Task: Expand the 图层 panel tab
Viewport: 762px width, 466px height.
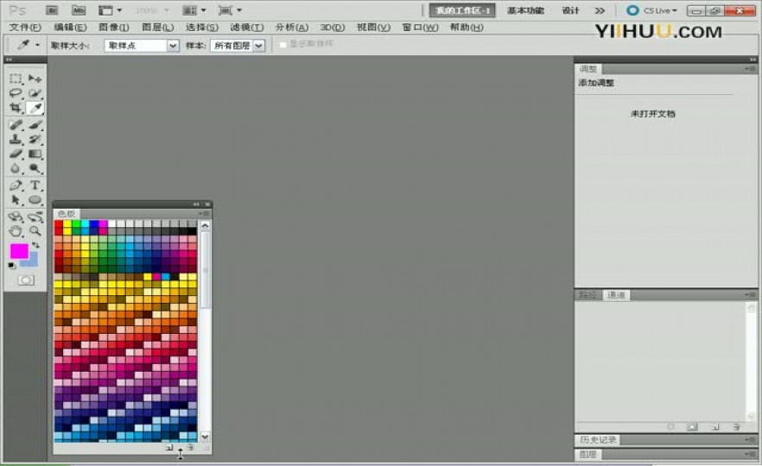Action: tap(588, 455)
